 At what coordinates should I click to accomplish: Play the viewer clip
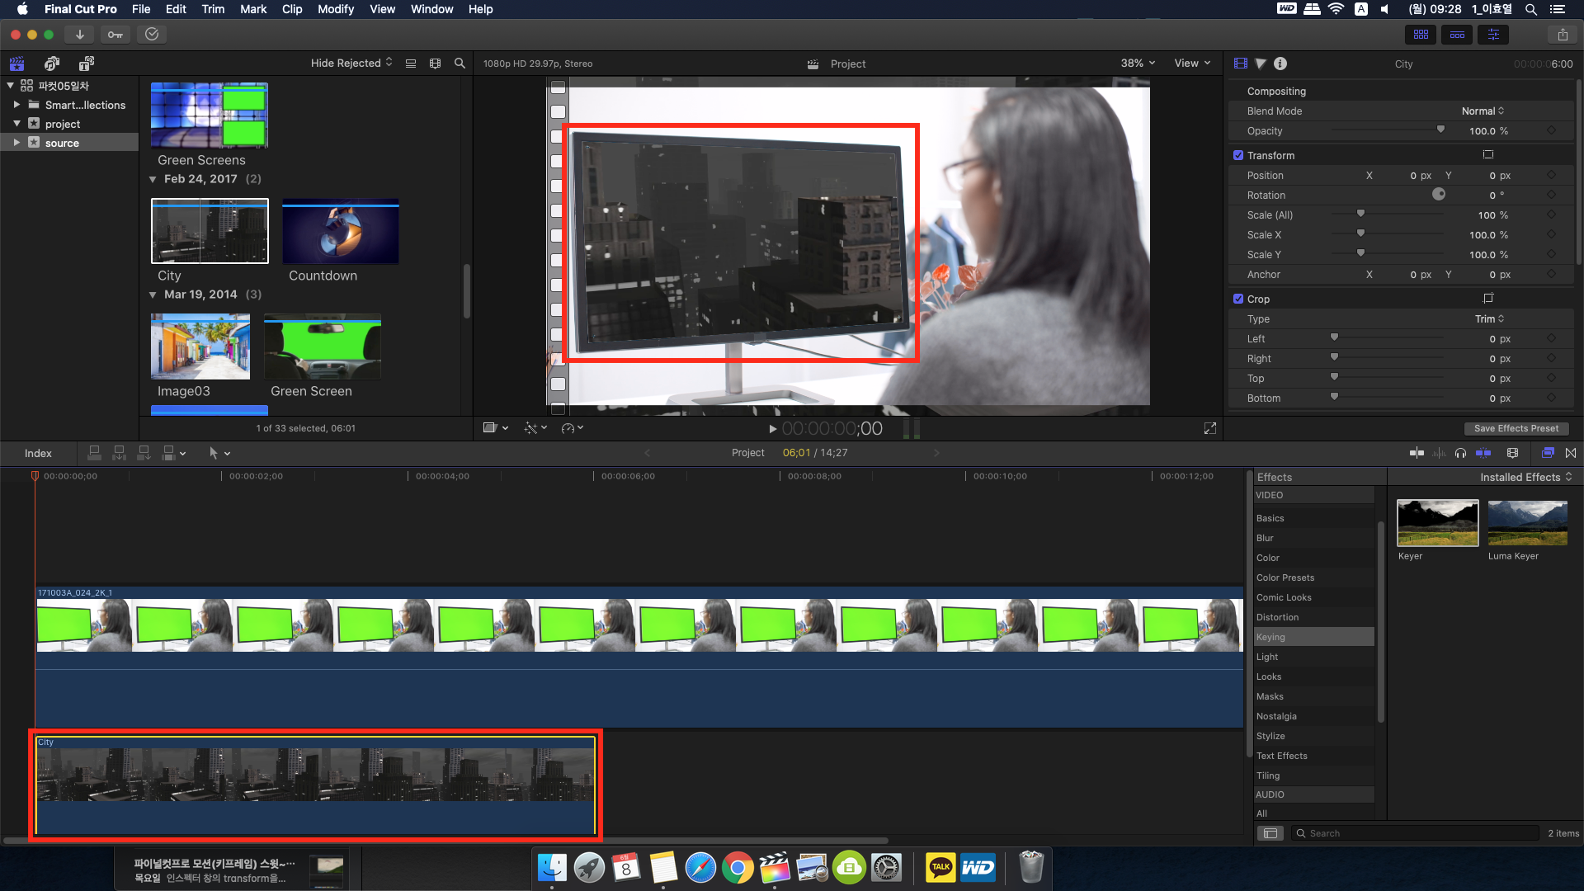[x=772, y=429]
